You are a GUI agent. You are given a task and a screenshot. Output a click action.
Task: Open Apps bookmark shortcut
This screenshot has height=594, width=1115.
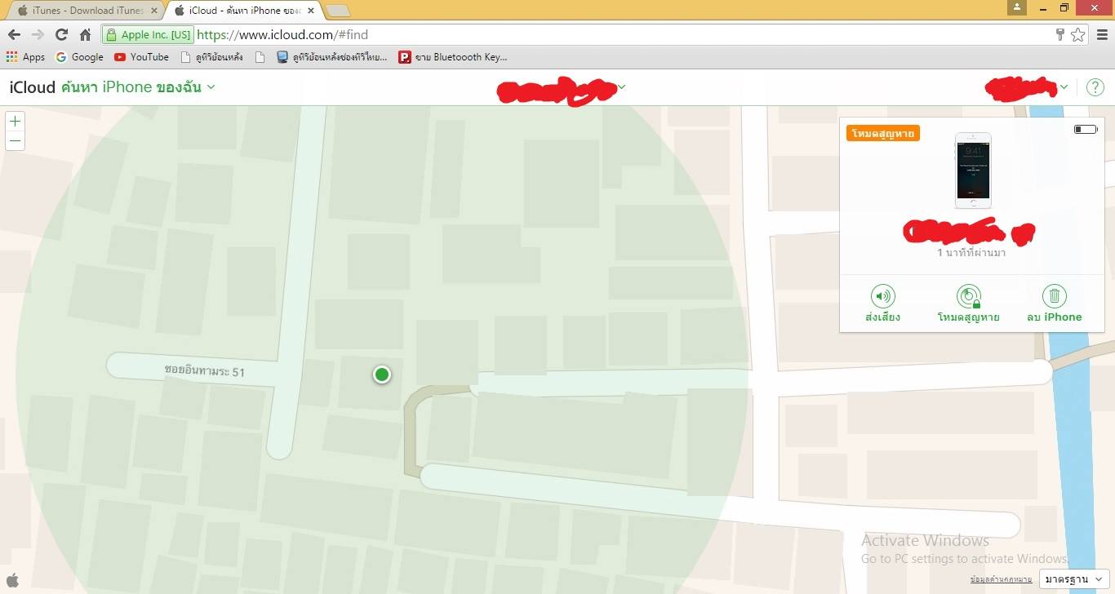pyautogui.click(x=25, y=57)
